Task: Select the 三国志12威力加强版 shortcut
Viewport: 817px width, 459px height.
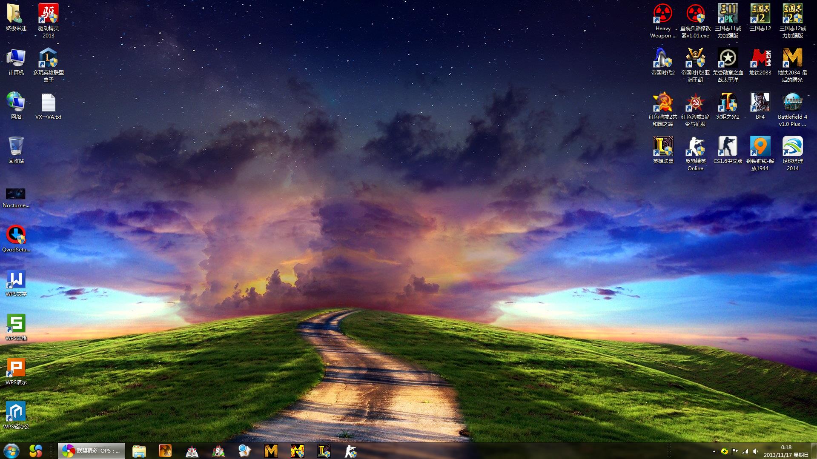Action: click(792, 21)
